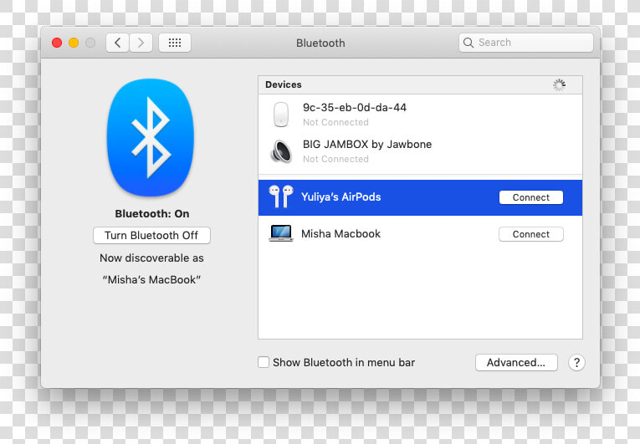The width and height of the screenshot is (640, 444).
Task: Close the Bluetooth window with red button
Action: 57,43
